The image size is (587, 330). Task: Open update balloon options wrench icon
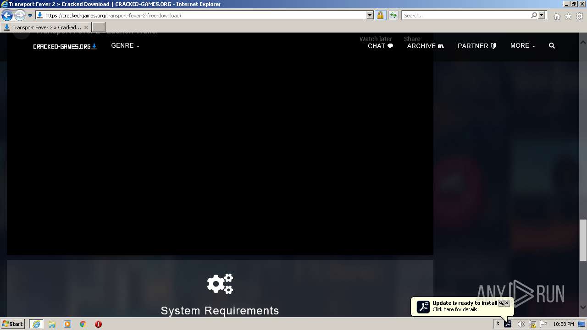(x=501, y=303)
